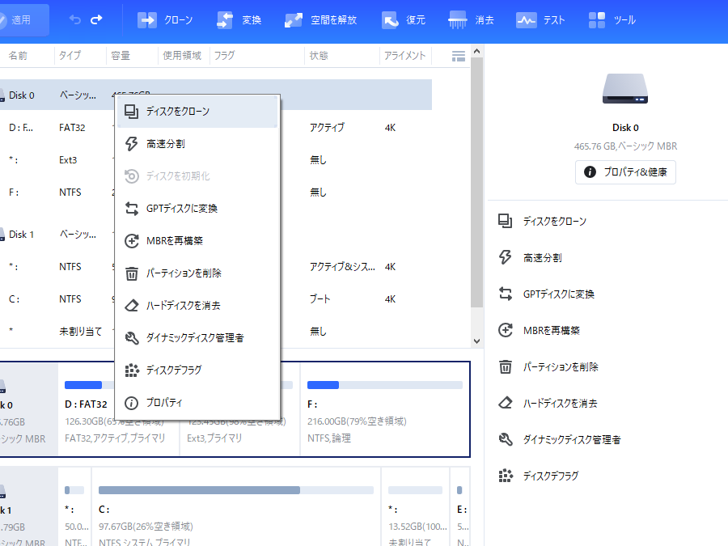728x546 pixels.
Task: Click the Recover (復元) toolbar icon
Action: point(391,20)
